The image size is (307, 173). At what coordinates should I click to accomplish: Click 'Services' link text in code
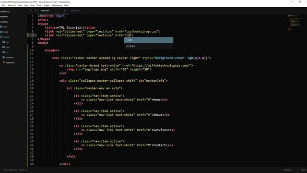pos(161,130)
